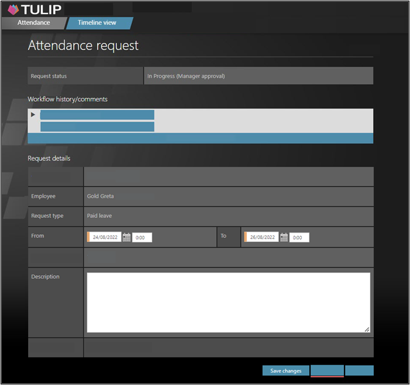The image size is (410, 385).
Task: Focus the From date field 24/08/2022
Action: [x=105, y=237]
